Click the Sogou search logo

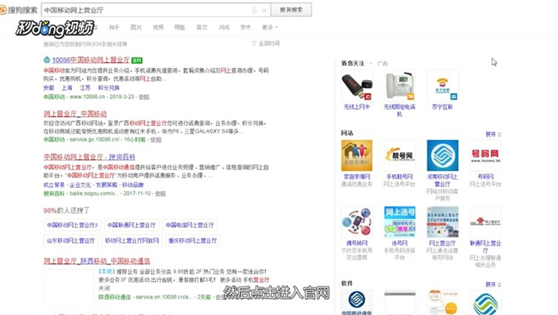[18, 10]
